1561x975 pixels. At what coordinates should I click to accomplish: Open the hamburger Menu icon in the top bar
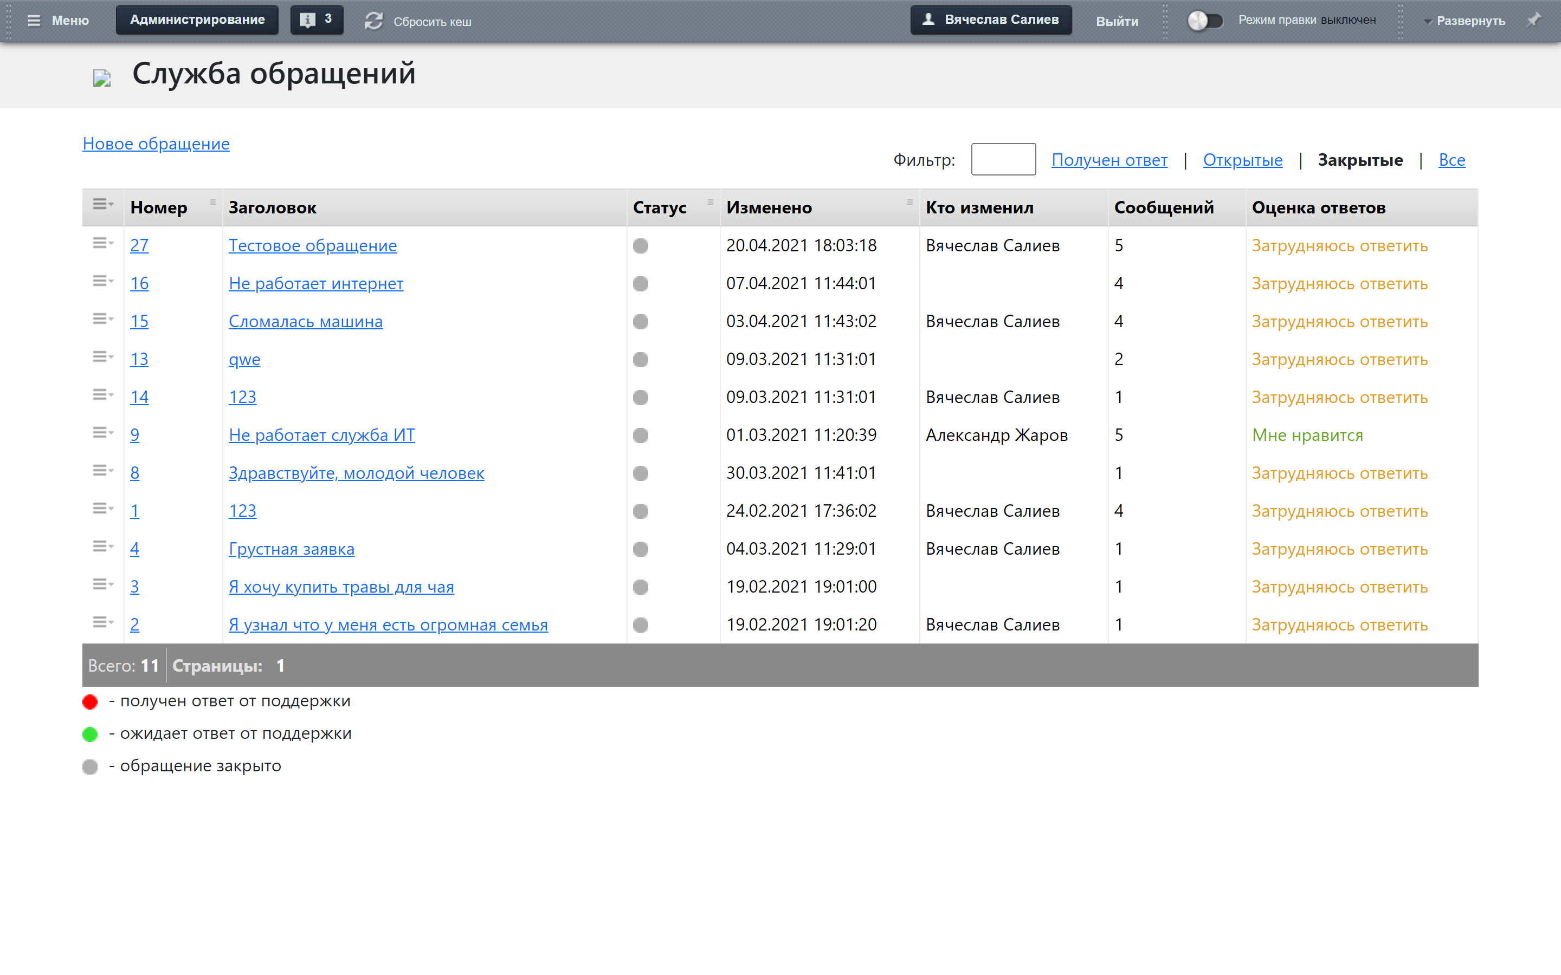click(34, 21)
